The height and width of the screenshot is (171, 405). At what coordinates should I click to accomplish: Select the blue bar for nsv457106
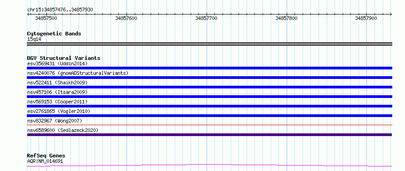click(x=209, y=97)
